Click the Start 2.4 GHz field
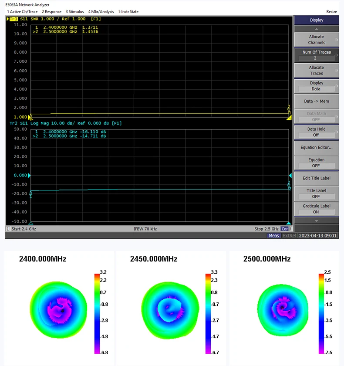The image size is (344, 366). (24, 229)
